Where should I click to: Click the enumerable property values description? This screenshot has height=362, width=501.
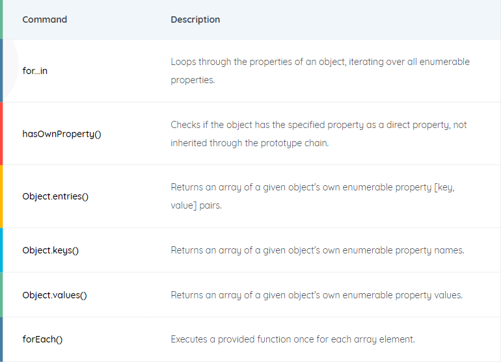(317, 295)
